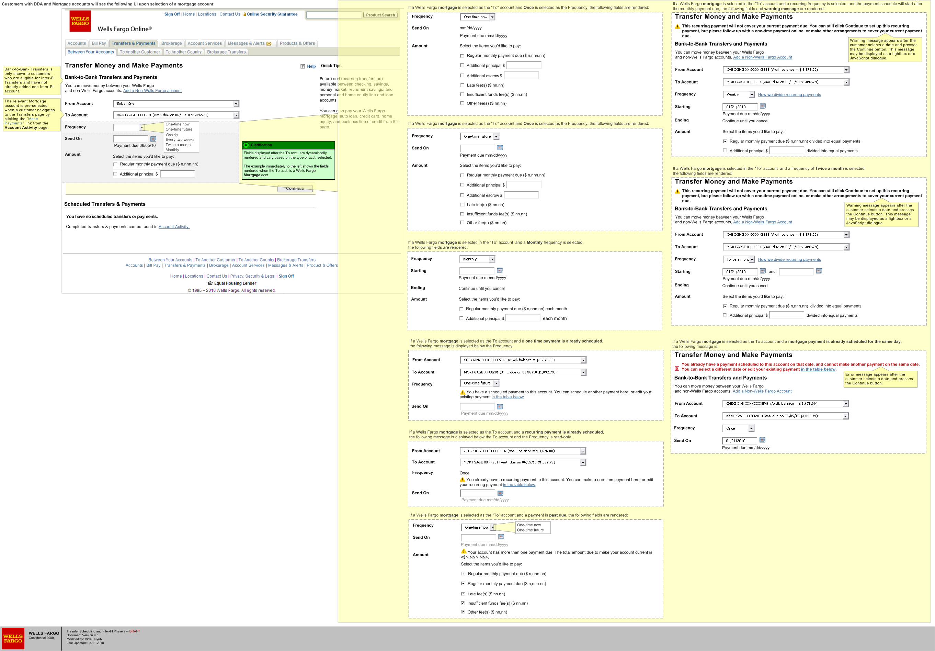Click lock icon before Online Security Guarantee
Screen dimensions: 935x651
point(245,14)
